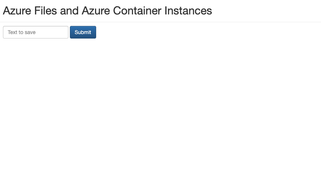Image resolution: width=321 pixels, height=194 pixels.
Task: Click the horizontal divider line under the heading
Action: (x=160, y=22)
